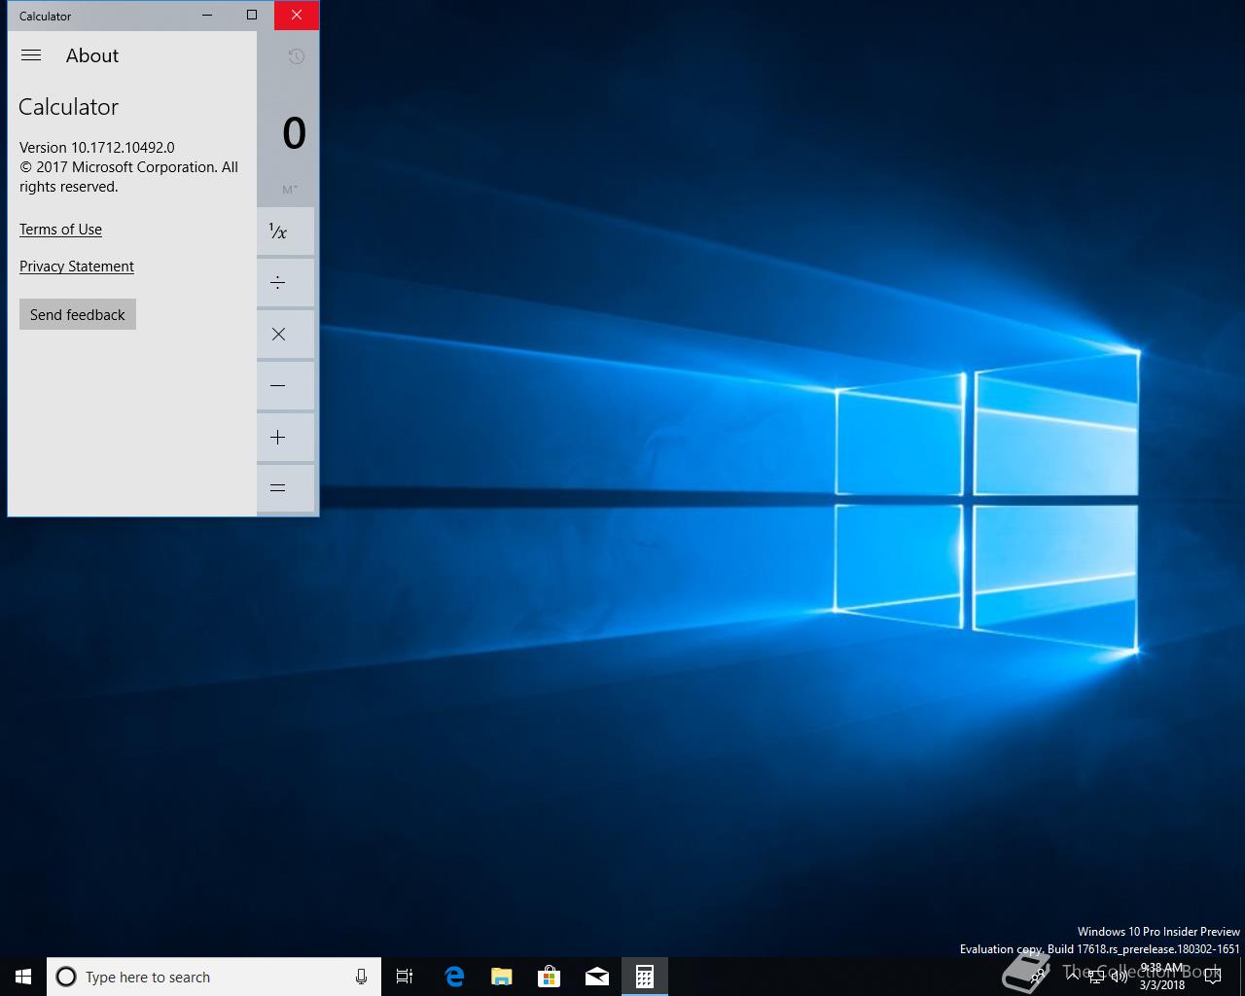This screenshot has width=1245, height=996.
Task: Open the Calculator hamburger navigation menu
Action: click(x=31, y=55)
